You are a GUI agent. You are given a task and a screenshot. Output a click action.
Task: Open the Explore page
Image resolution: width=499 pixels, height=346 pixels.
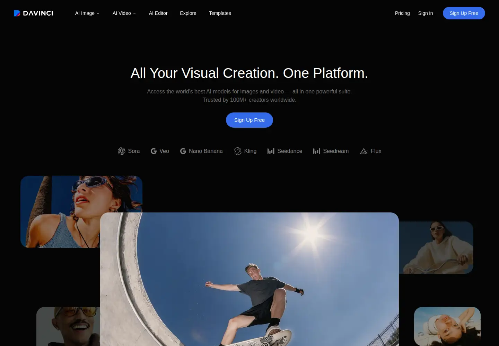click(188, 13)
